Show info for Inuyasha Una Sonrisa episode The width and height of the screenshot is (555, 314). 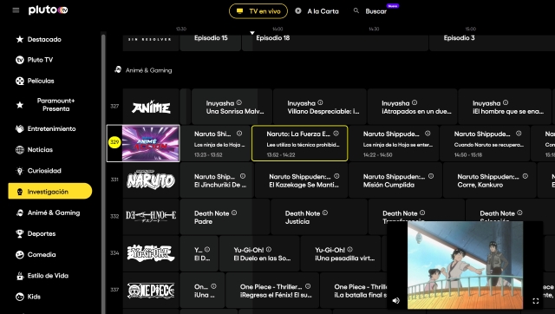[x=239, y=102]
